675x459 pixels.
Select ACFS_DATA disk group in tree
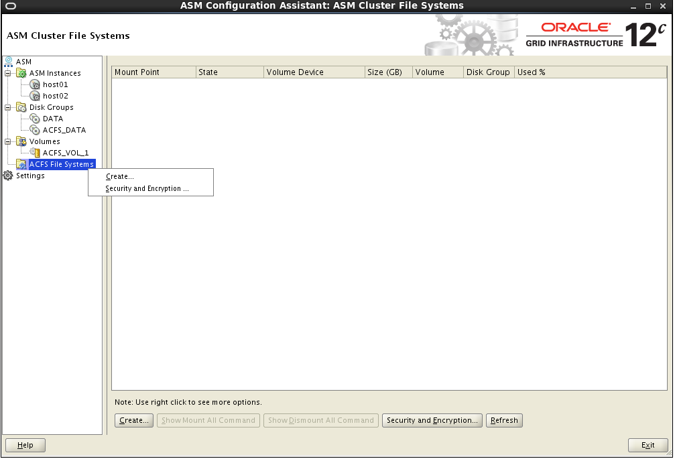tap(64, 130)
